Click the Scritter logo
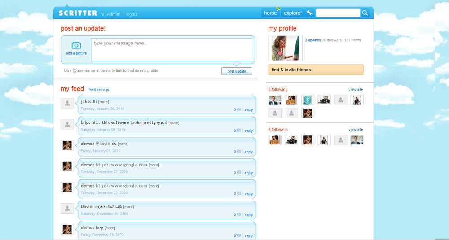449x240 pixels. (78, 13)
